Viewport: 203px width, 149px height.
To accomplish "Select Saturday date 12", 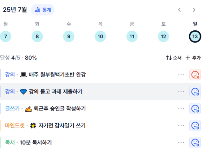I will pos(163,36).
